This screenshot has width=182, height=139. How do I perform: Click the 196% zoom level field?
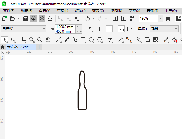[149, 18]
